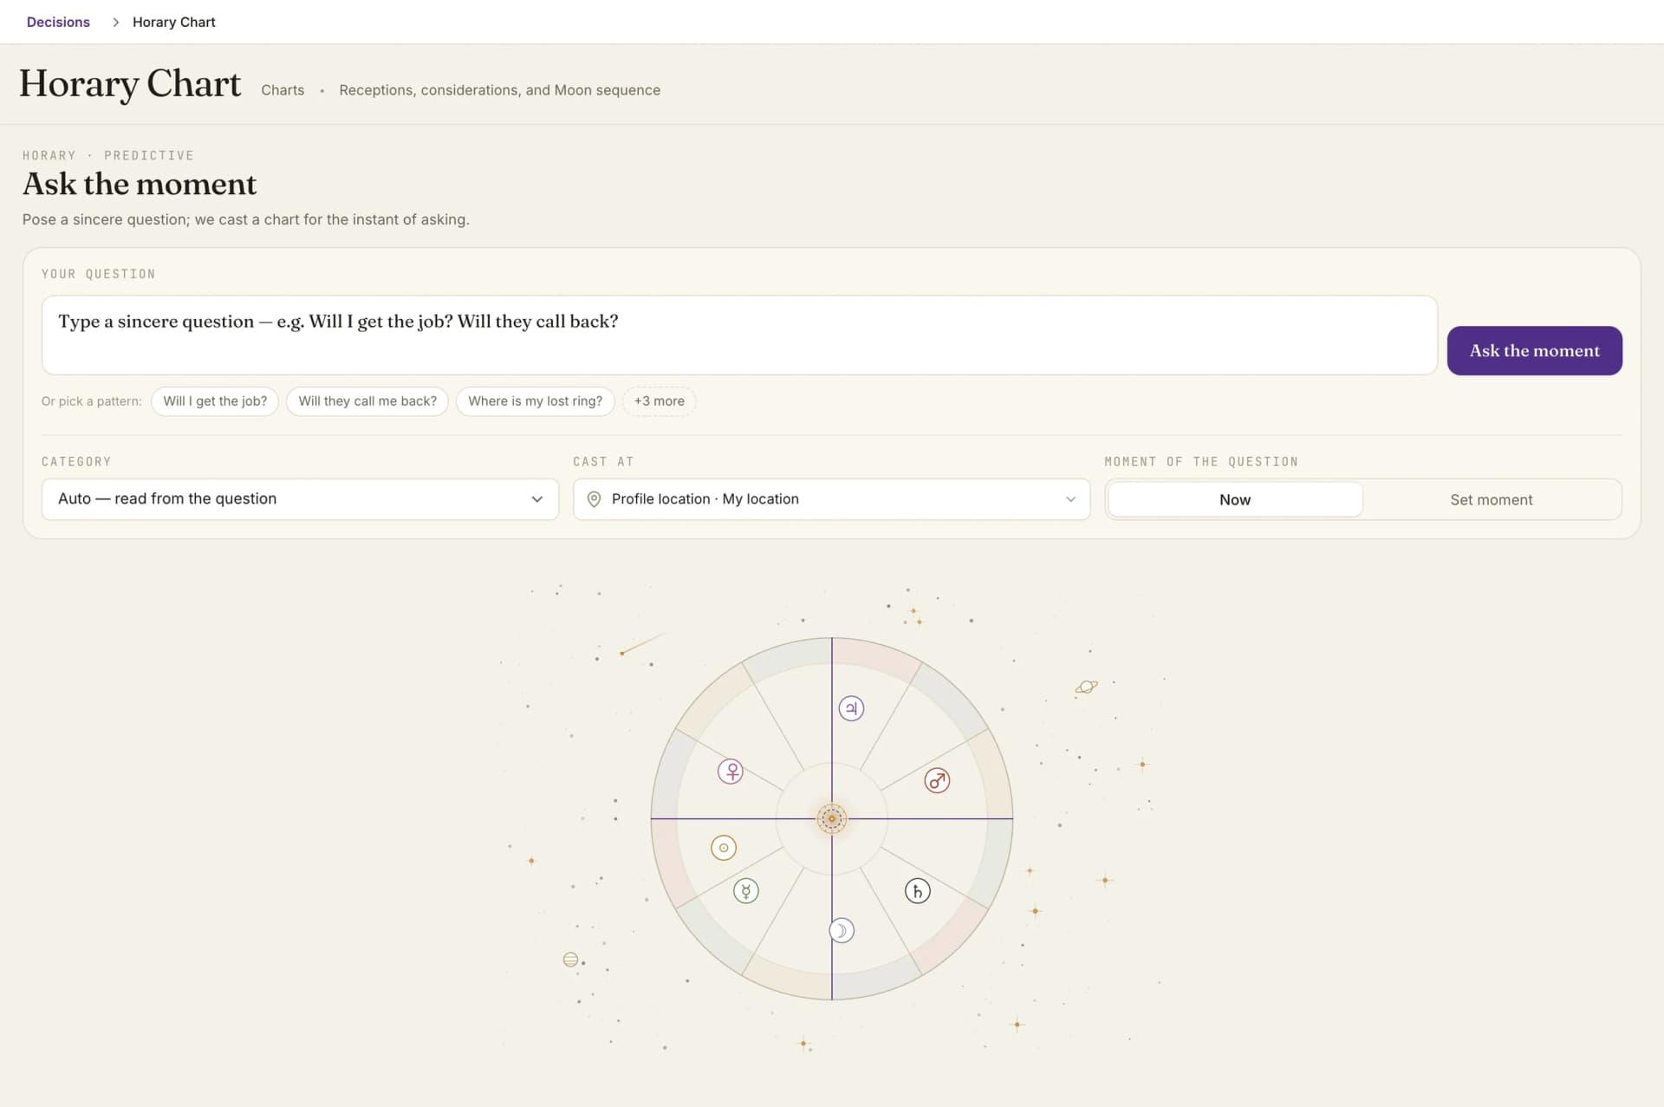Focus the sincere question text field

739,335
